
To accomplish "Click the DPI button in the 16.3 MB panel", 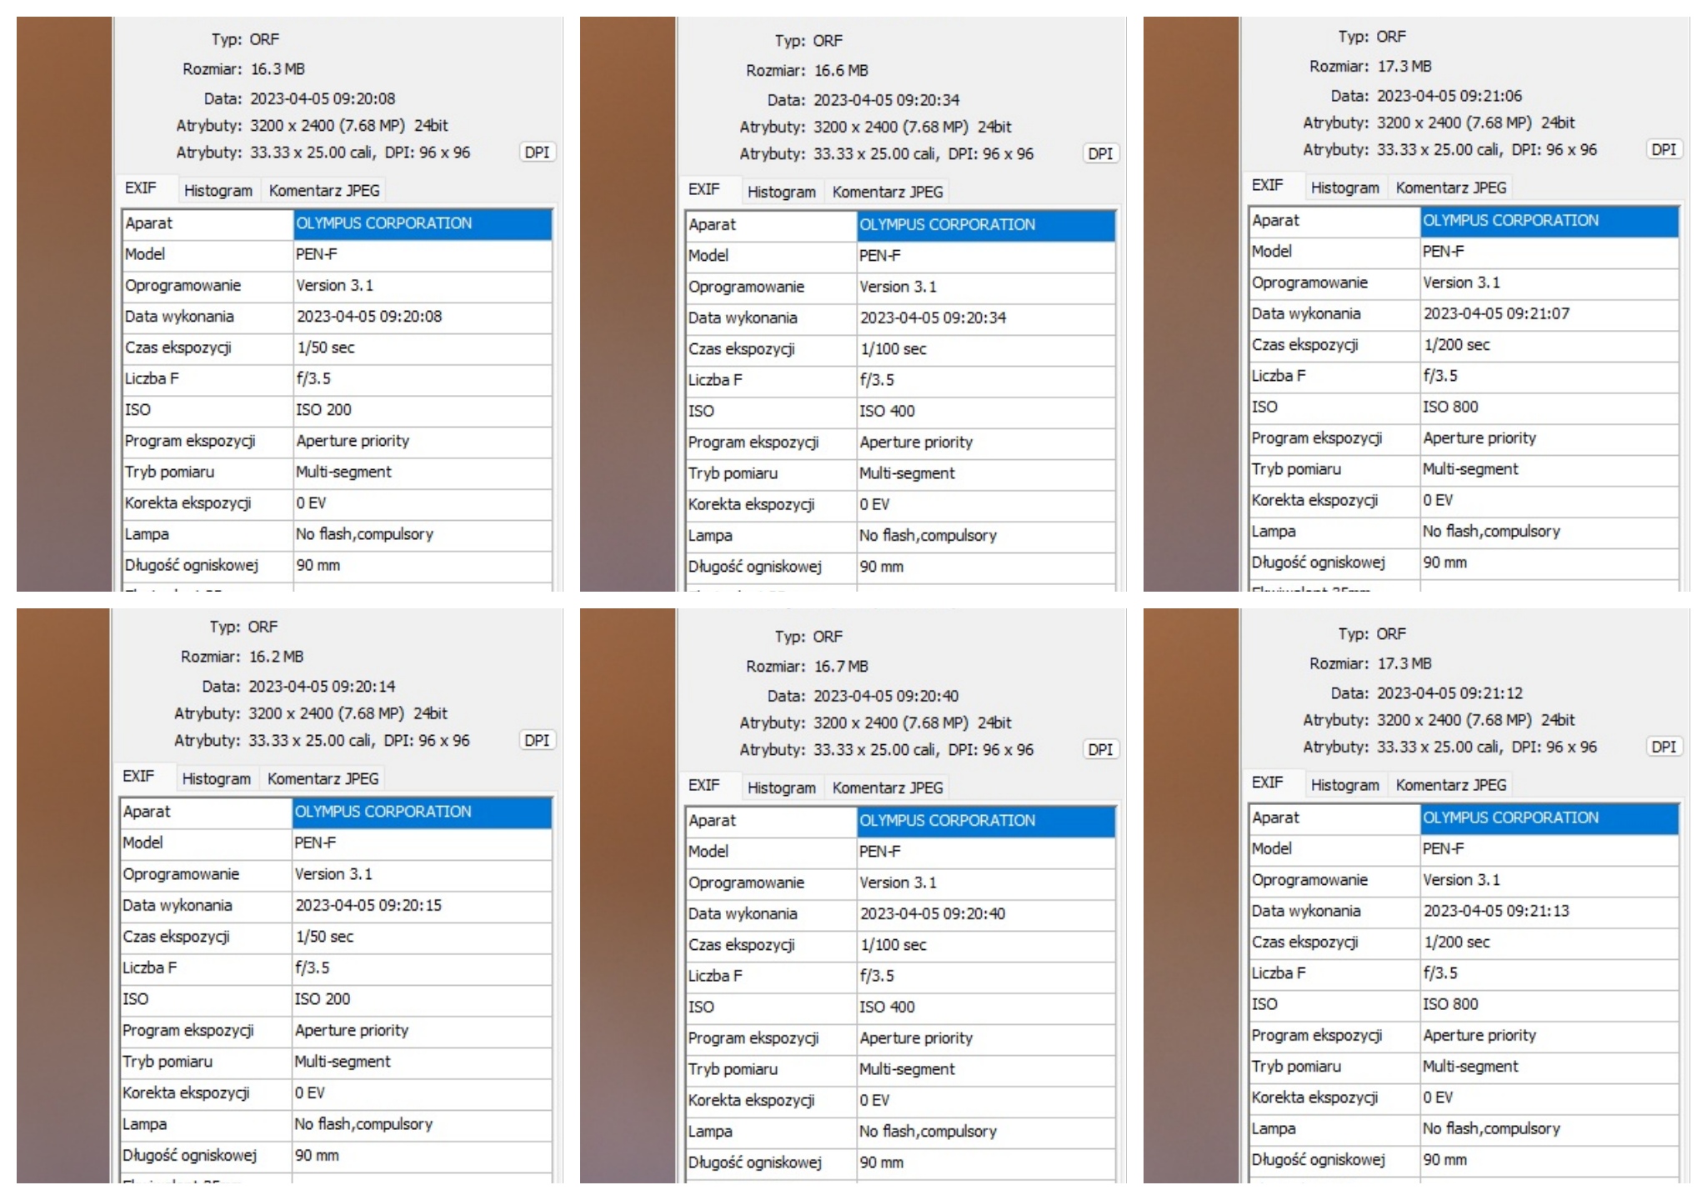I will click(537, 152).
